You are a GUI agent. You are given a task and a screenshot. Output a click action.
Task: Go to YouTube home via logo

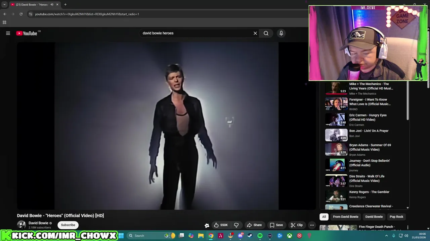pyautogui.click(x=27, y=33)
